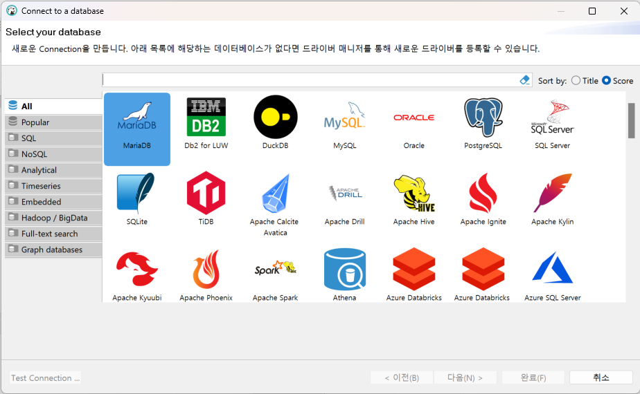Click the 다음(N) next button
The image size is (640, 394).
pyautogui.click(x=465, y=377)
